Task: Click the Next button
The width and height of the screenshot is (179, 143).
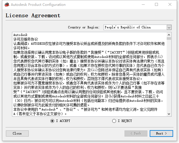Action: click(161, 133)
